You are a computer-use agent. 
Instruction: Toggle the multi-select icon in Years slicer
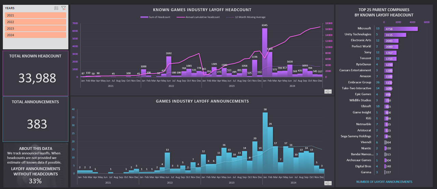tap(56, 8)
